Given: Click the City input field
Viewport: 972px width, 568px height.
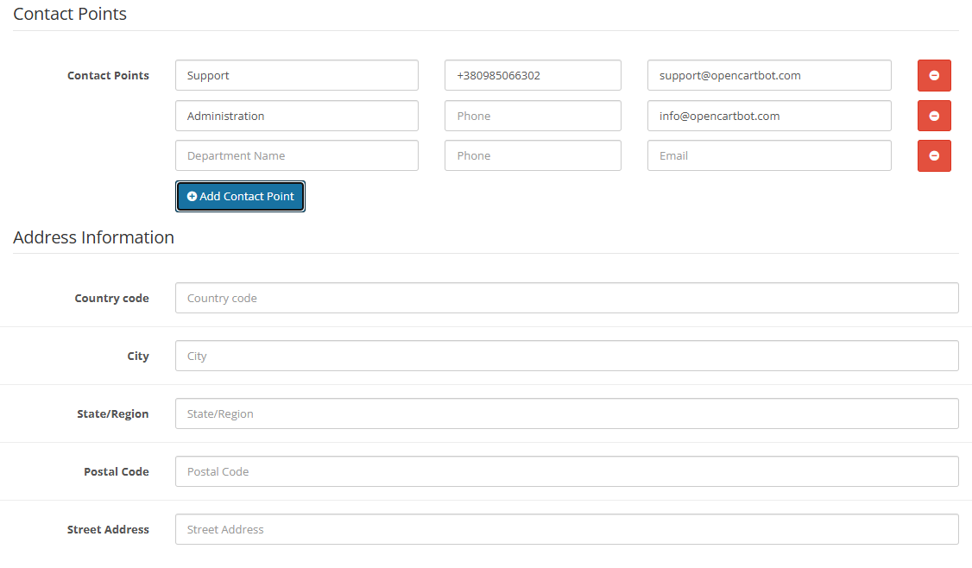Looking at the screenshot, I should click(566, 356).
